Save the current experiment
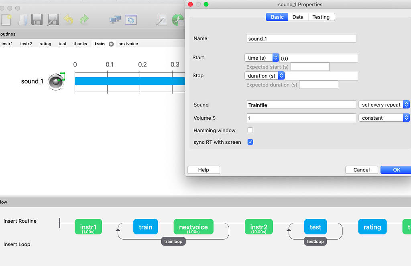The image size is (411, 266). point(37,20)
